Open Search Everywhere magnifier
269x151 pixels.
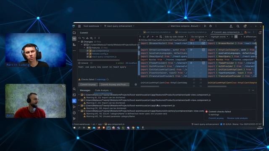[x=238, y=26]
